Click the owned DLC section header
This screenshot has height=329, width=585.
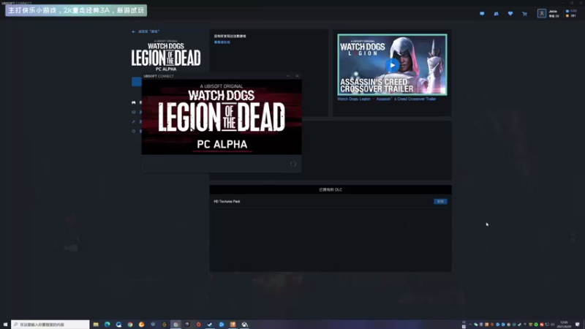(331, 189)
